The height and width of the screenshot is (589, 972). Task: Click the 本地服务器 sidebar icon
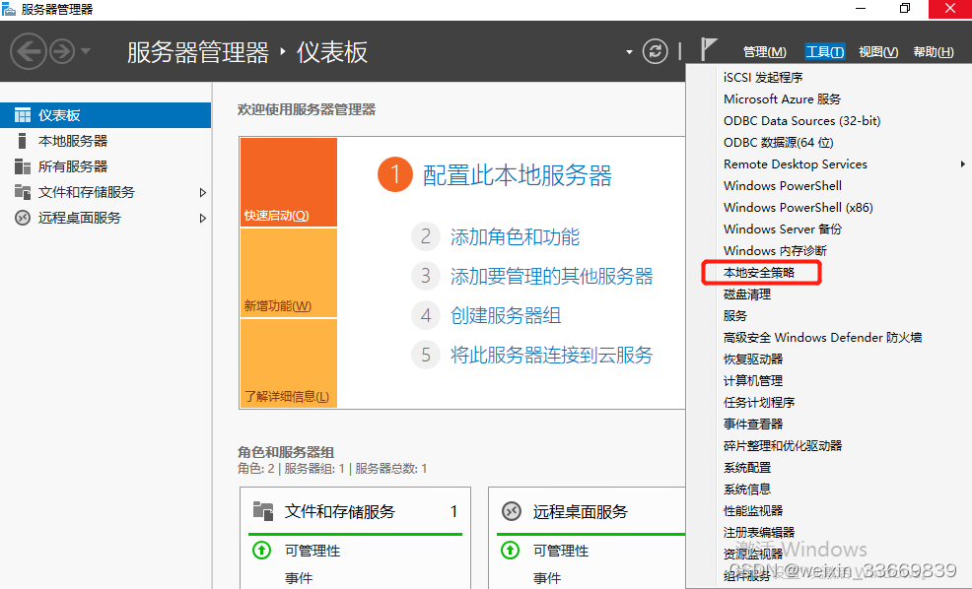pyautogui.click(x=23, y=141)
